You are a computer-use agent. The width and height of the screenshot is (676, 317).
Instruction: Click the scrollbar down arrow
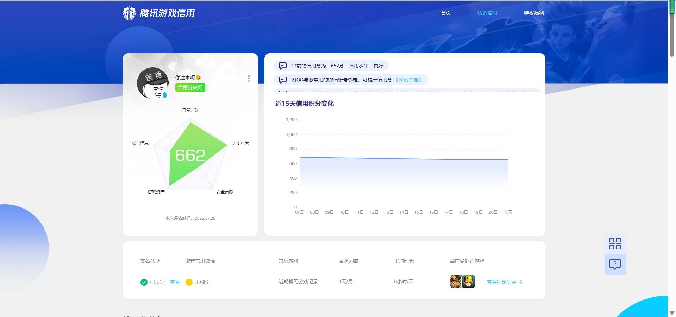[672, 313]
